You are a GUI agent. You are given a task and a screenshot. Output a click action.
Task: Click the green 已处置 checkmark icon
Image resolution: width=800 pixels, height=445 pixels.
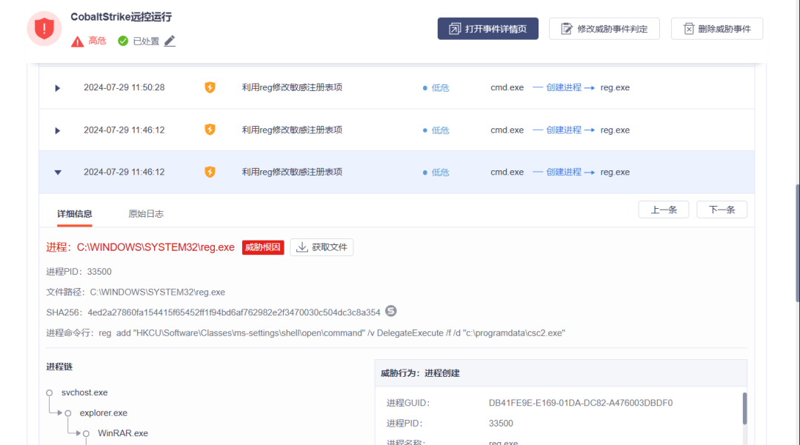(x=123, y=41)
